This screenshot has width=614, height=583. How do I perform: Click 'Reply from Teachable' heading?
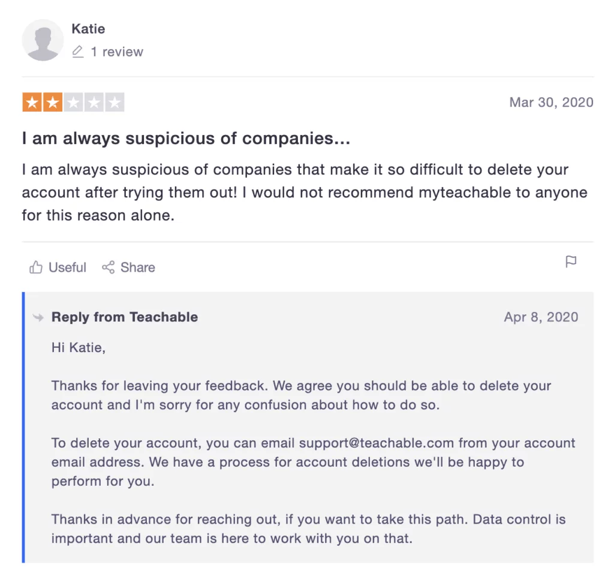[x=125, y=317]
